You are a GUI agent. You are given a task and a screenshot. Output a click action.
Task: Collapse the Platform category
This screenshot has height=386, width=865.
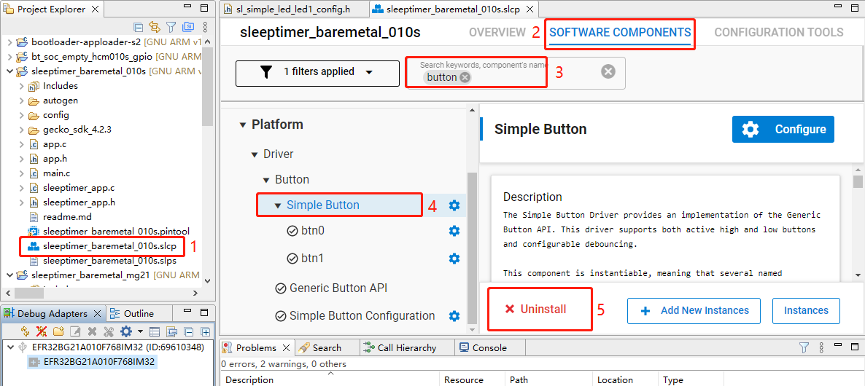click(243, 125)
